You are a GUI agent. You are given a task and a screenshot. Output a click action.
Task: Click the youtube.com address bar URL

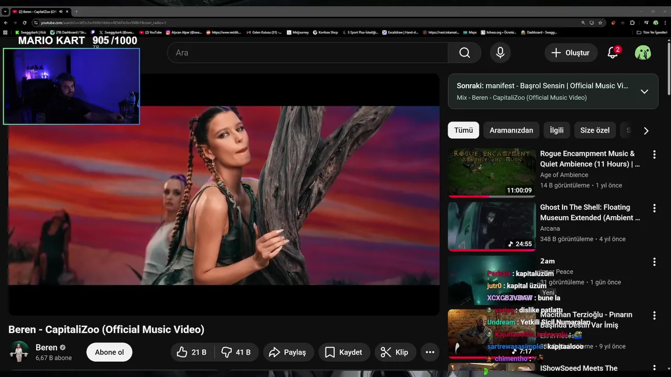tap(103, 23)
